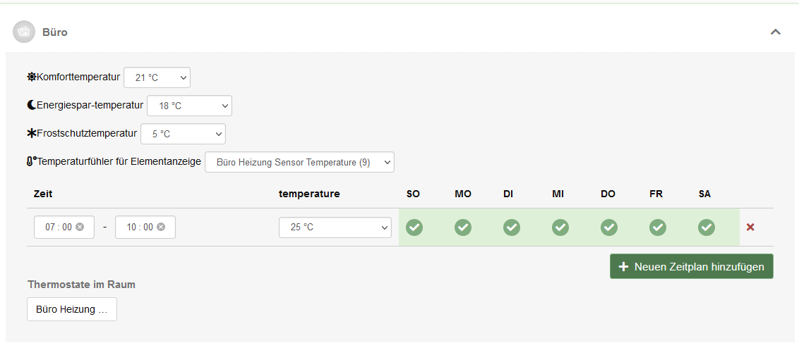
Task: Open schedule temperature 25 °C dropdown
Action: point(335,227)
